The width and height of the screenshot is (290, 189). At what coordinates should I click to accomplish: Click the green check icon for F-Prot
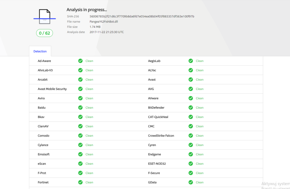pos(80,173)
